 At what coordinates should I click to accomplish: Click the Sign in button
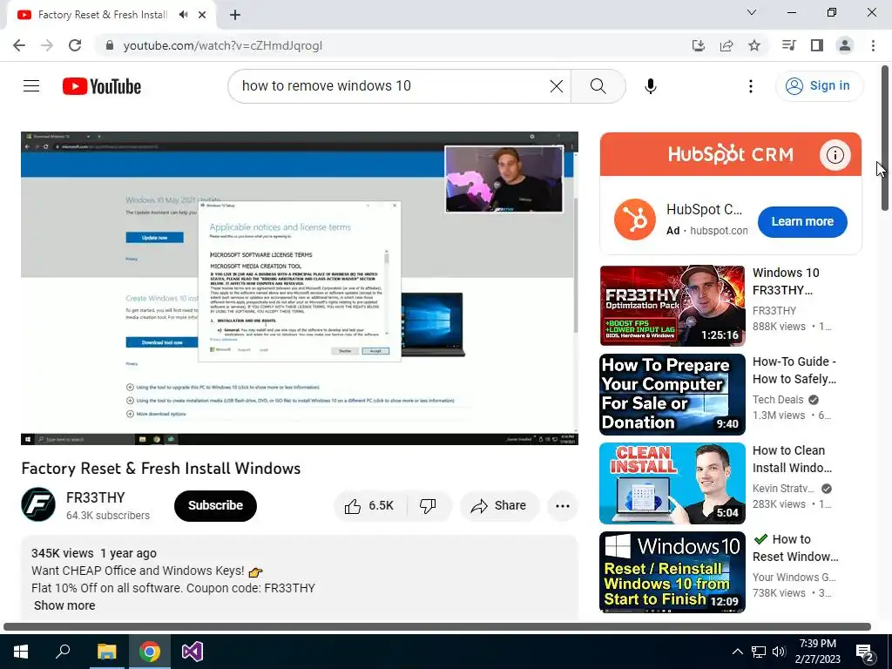819,86
